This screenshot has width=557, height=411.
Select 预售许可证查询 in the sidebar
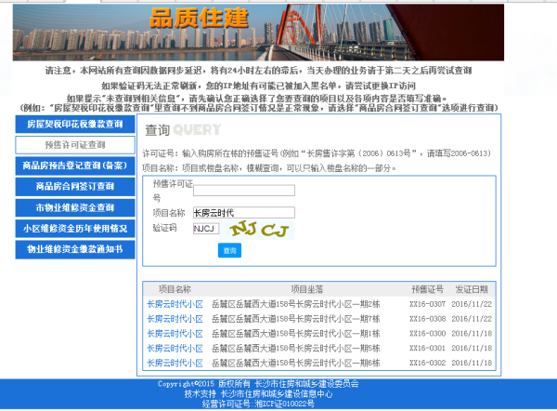74,145
